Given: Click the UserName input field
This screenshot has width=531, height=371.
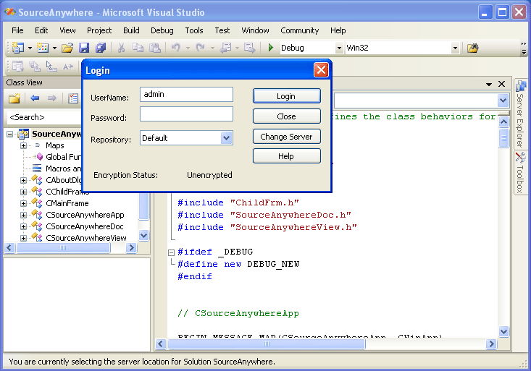Looking at the screenshot, I should pos(186,94).
